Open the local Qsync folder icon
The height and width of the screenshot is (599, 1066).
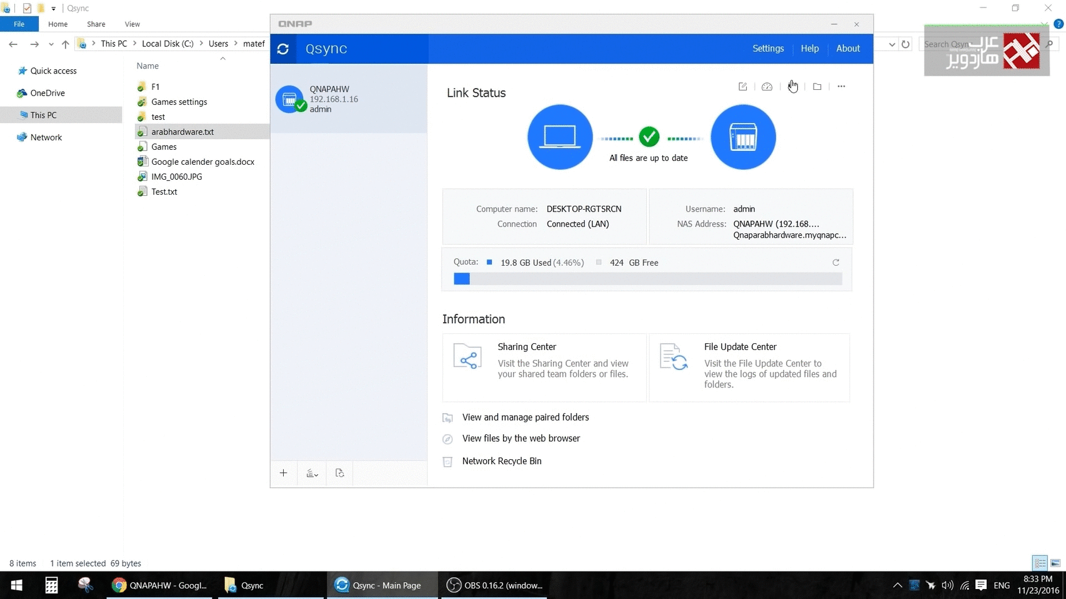click(x=817, y=87)
